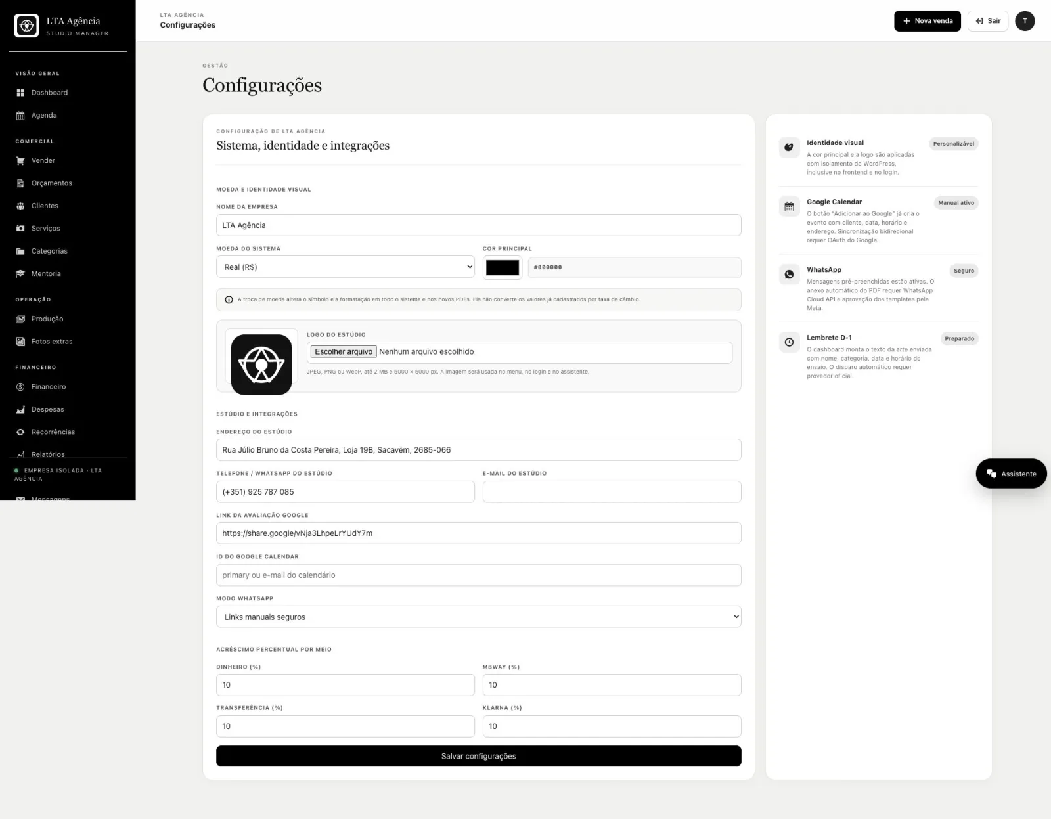The width and height of the screenshot is (1051, 819).
Task: Click the Mentoria menu label
Action: (x=46, y=274)
